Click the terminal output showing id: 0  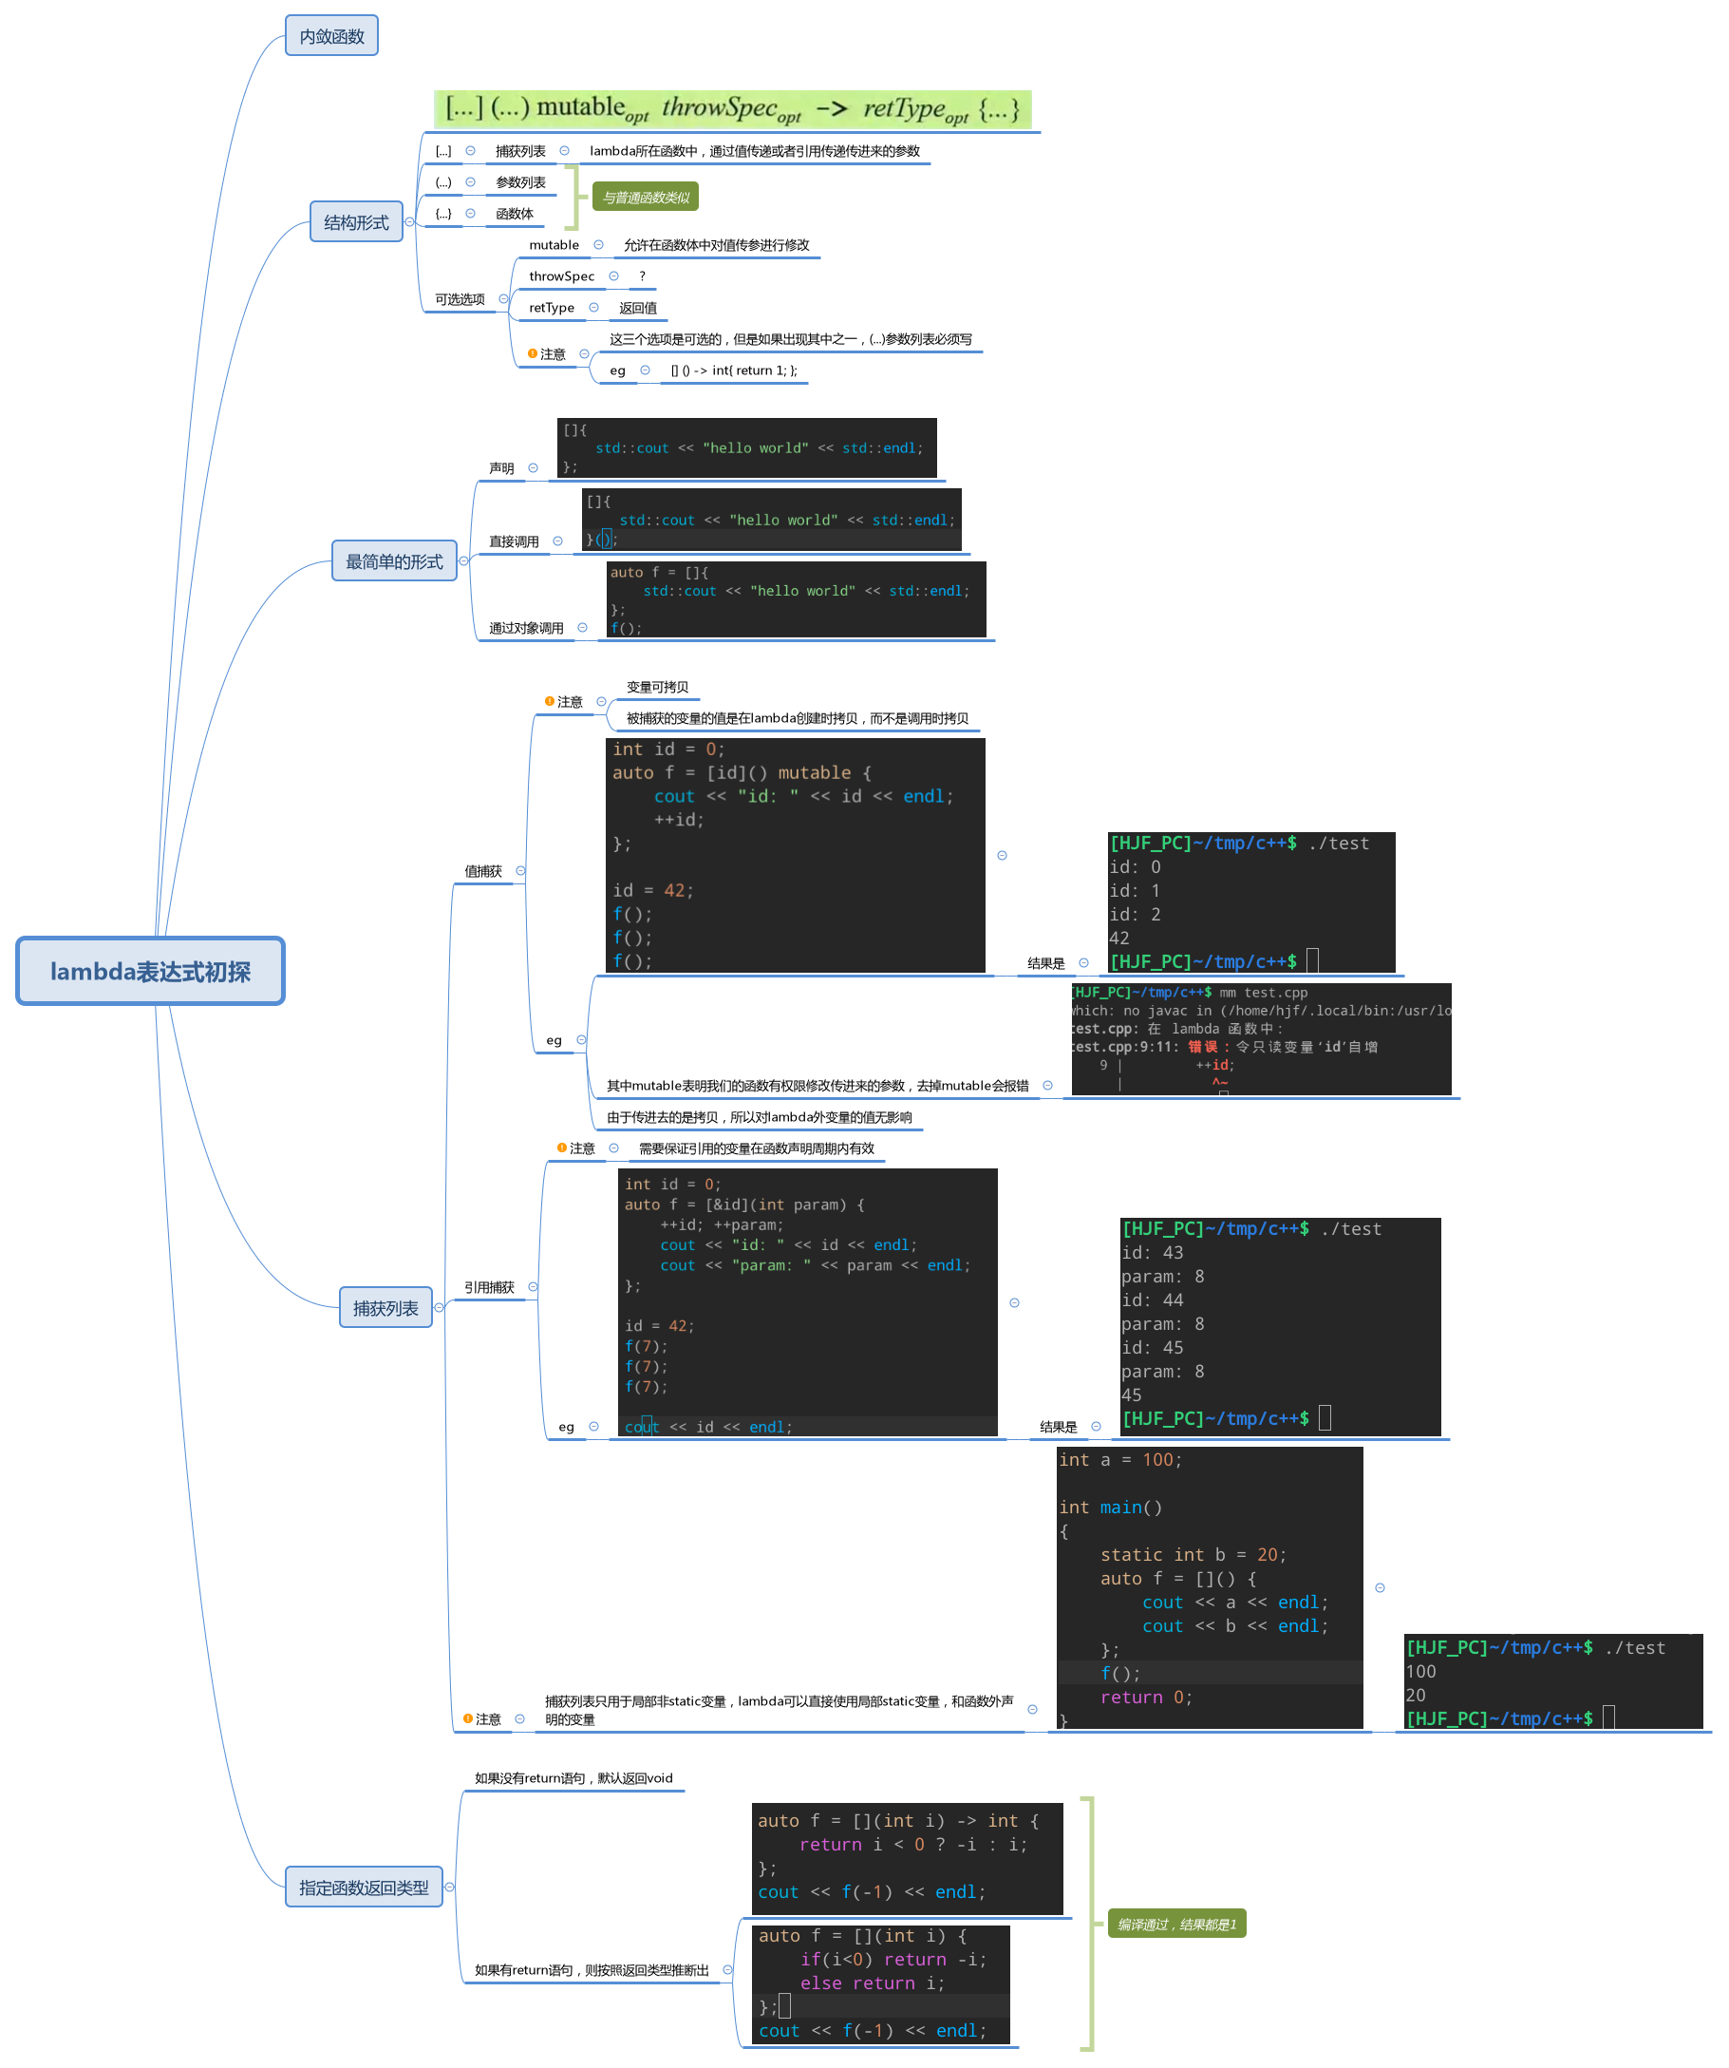tap(1251, 902)
